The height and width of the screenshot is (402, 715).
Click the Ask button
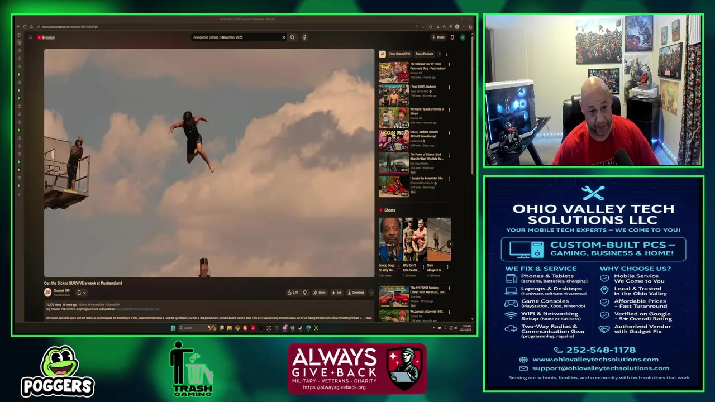point(337,293)
